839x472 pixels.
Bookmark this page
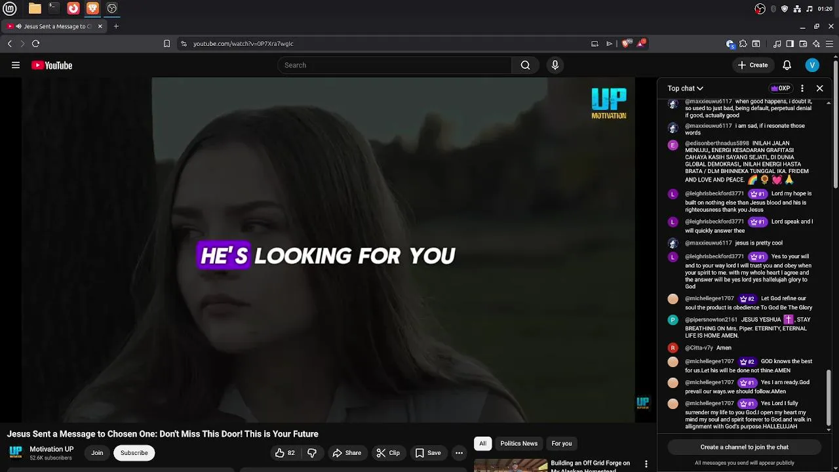click(166, 43)
